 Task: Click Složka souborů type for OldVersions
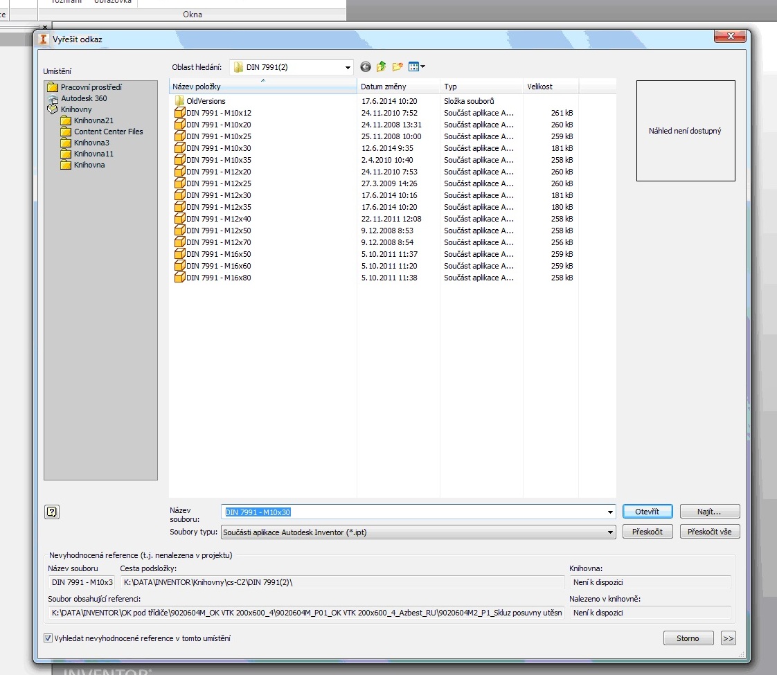pyautogui.click(x=469, y=101)
